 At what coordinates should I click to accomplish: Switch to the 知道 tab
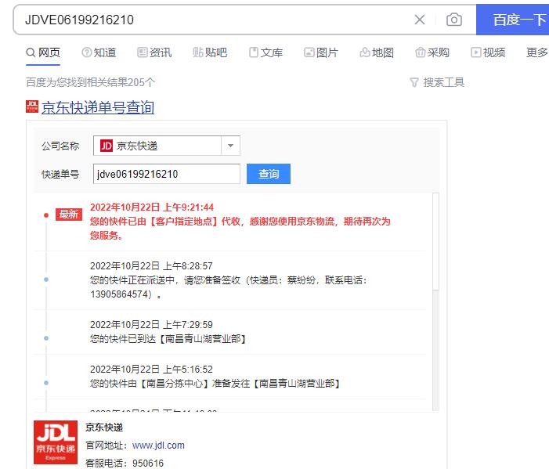(99, 52)
